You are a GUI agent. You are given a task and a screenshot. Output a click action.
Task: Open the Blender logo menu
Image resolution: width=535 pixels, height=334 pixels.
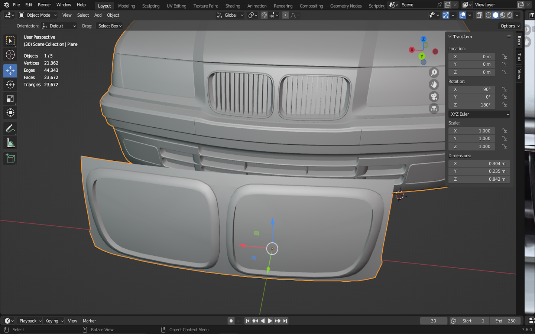tap(6, 5)
